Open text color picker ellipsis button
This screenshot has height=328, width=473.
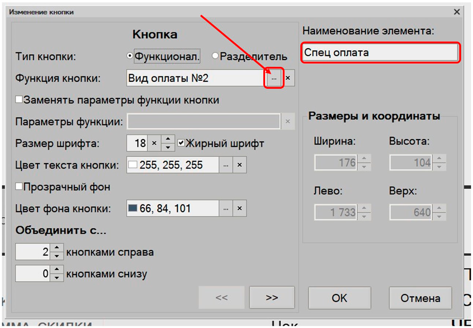[226, 165]
